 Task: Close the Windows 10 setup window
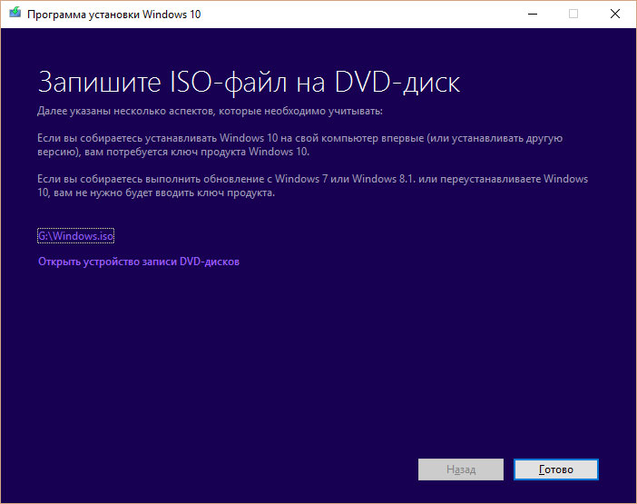615,14
